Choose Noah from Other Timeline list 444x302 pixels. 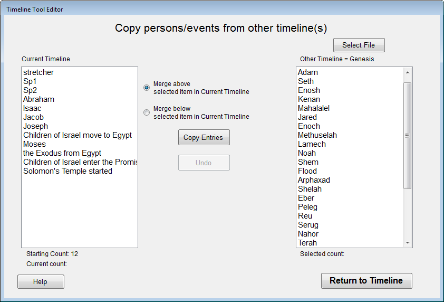click(x=307, y=153)
